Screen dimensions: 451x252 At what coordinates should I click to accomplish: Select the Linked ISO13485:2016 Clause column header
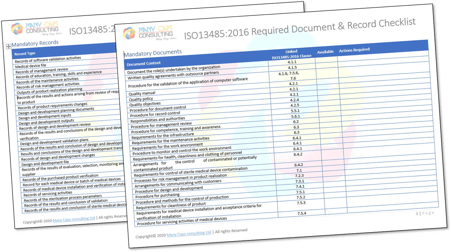click(292, 54)
